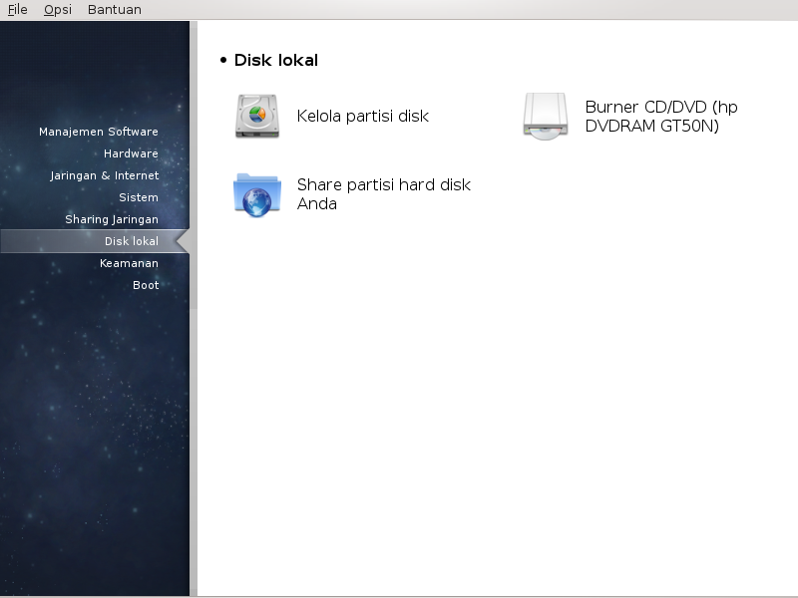Switch to the Hardware section
Viewport: 798px width, 598px height.
[x=131, y=153]
